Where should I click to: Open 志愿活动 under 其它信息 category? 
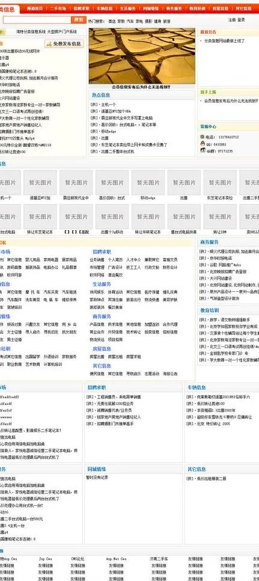point(151,373)
